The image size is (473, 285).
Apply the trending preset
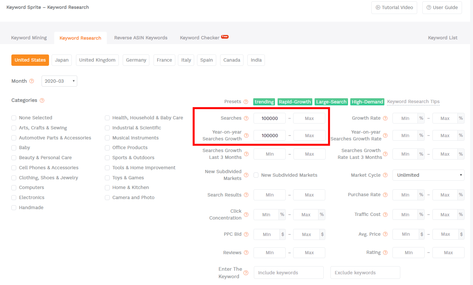(264, 102)
